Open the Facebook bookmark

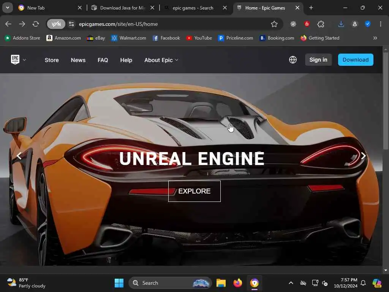click(166, 38)
